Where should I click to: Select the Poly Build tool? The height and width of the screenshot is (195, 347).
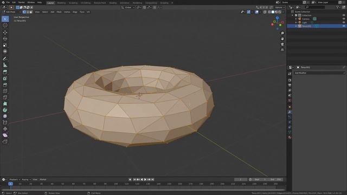coord(5,103)
